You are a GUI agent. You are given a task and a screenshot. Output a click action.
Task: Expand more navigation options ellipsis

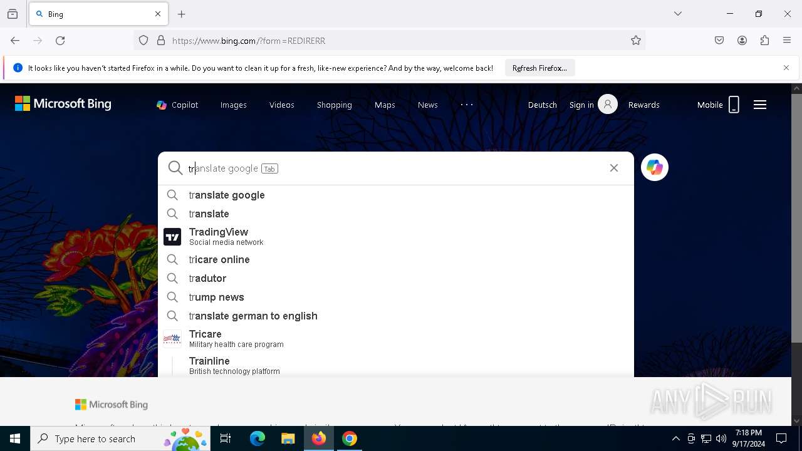[x=467, y=105]
